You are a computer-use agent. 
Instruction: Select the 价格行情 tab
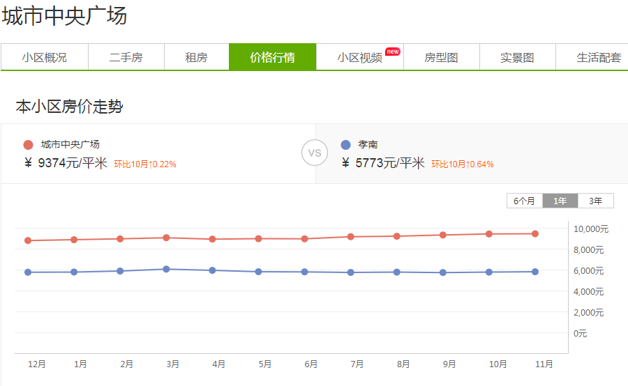coord(272,58)
